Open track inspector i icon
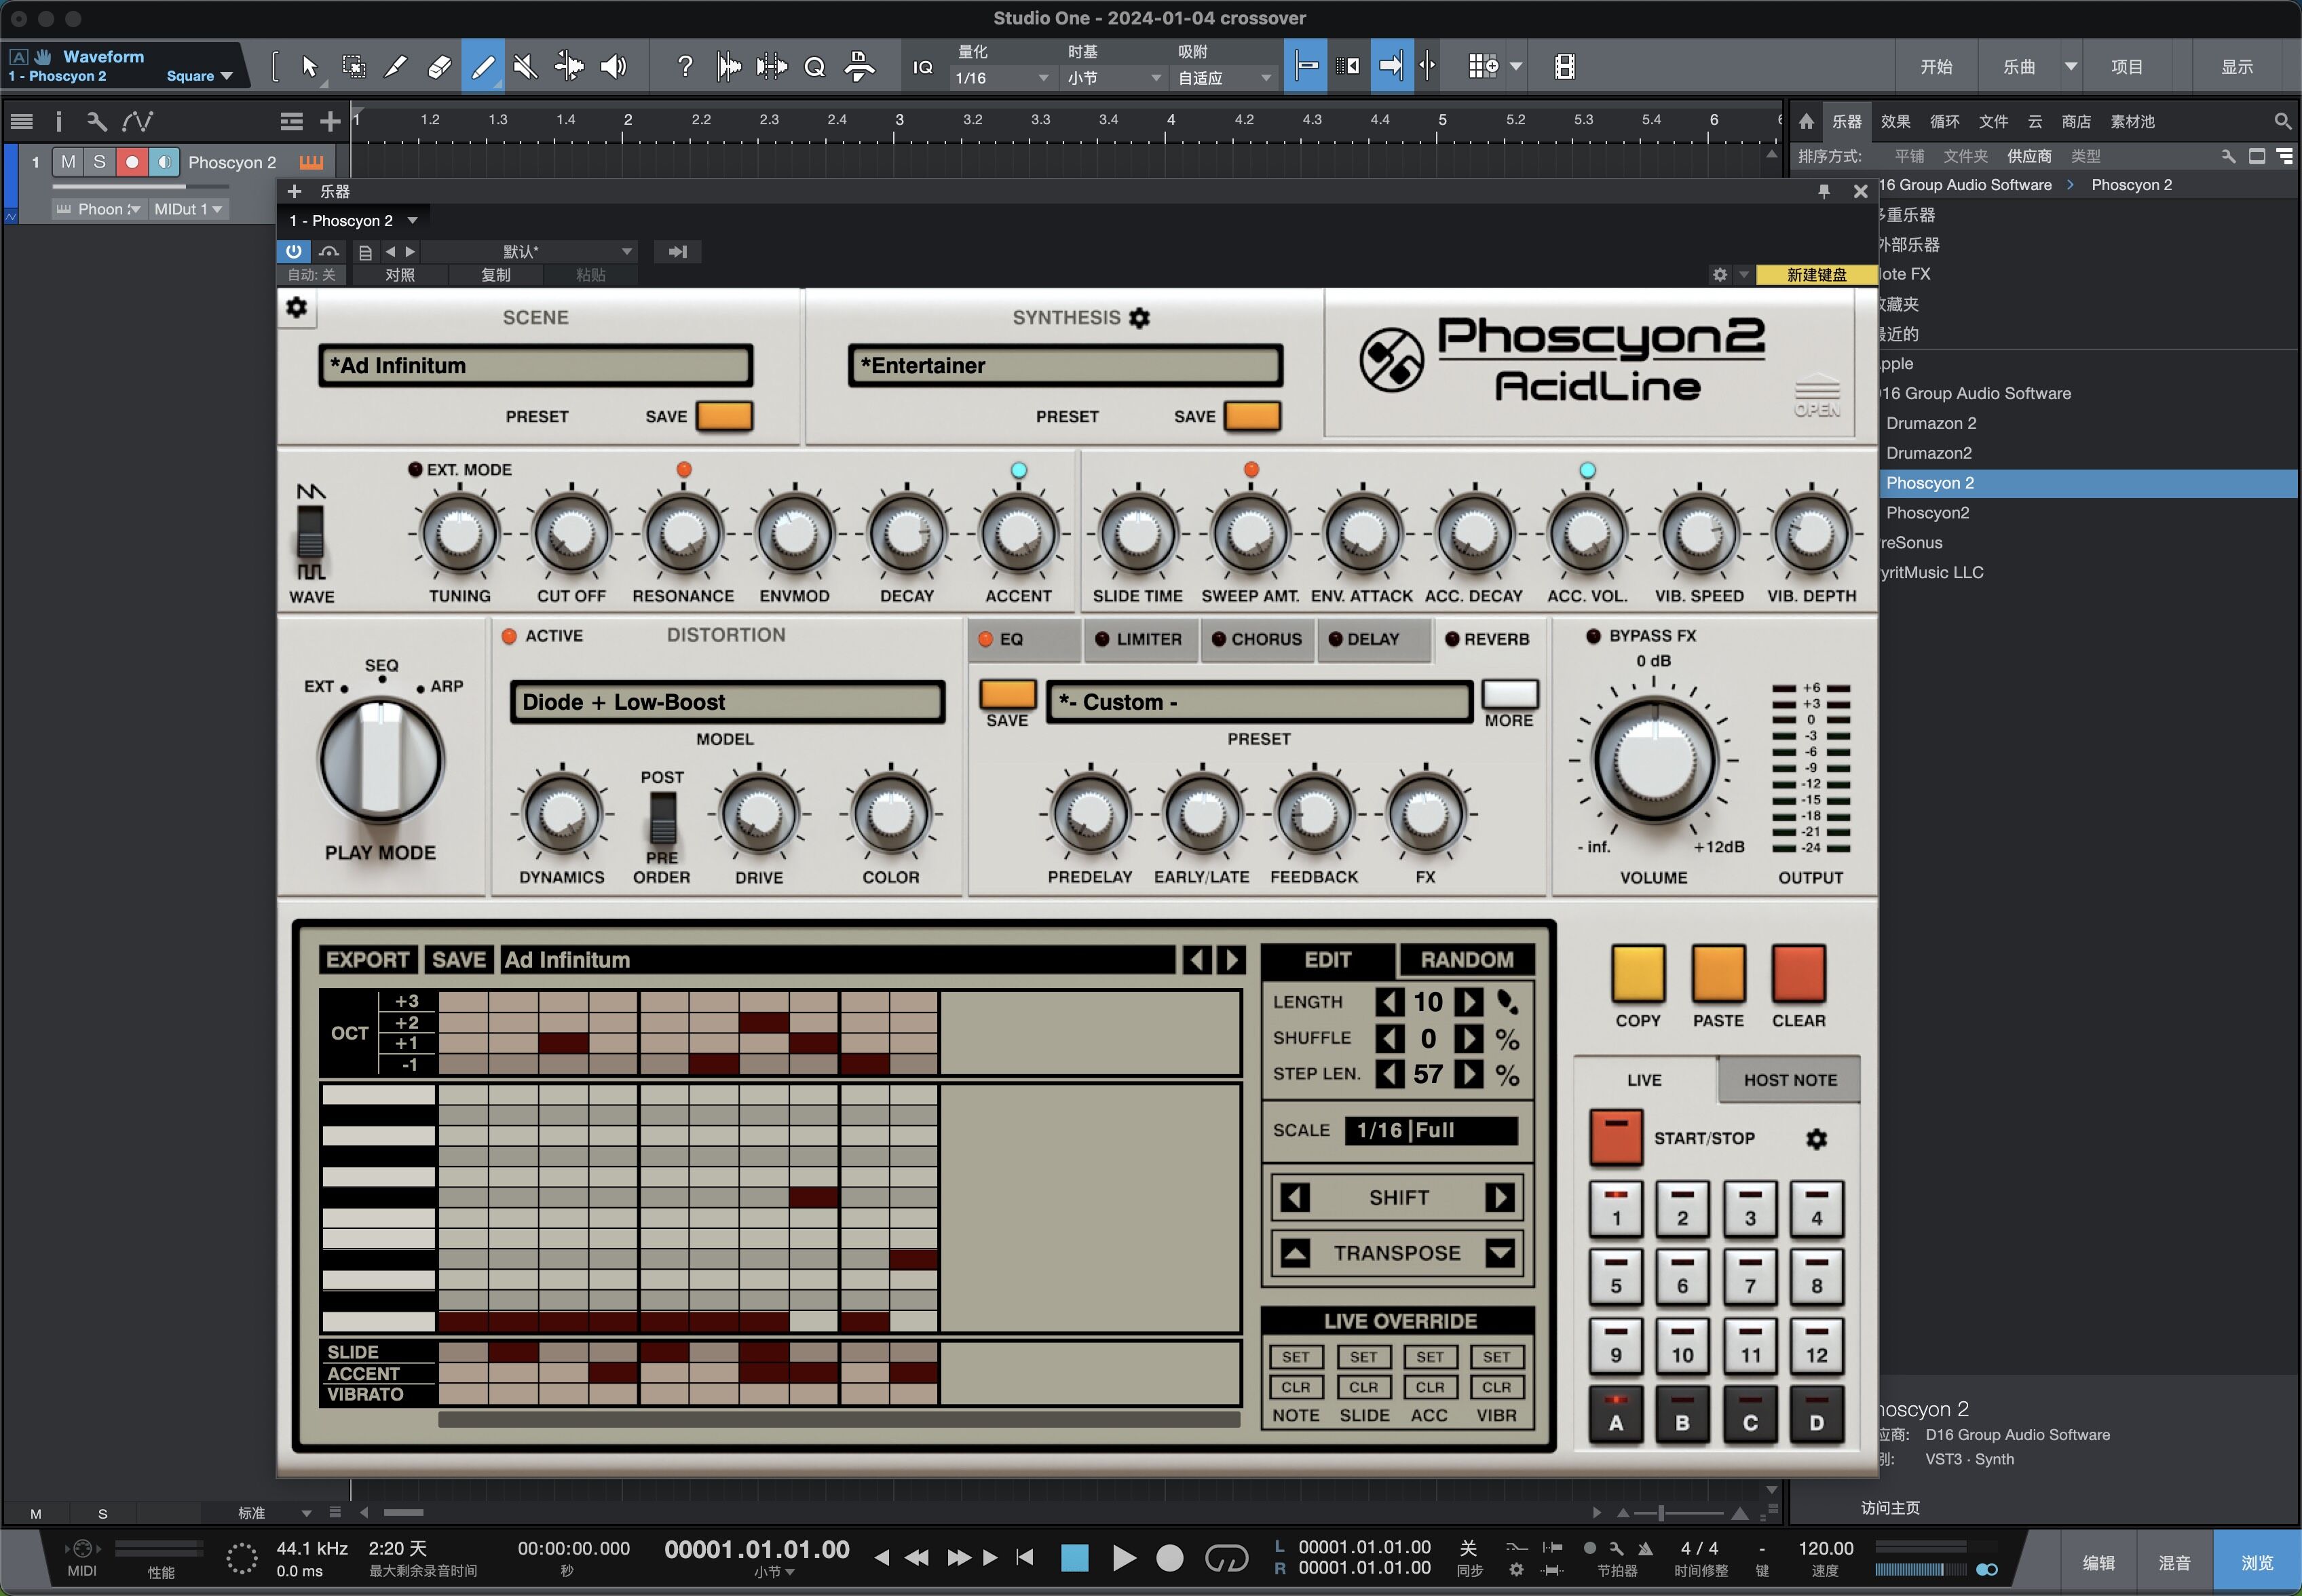The width and height of the screenshot is (2302, 1596). tap(58, 121)
